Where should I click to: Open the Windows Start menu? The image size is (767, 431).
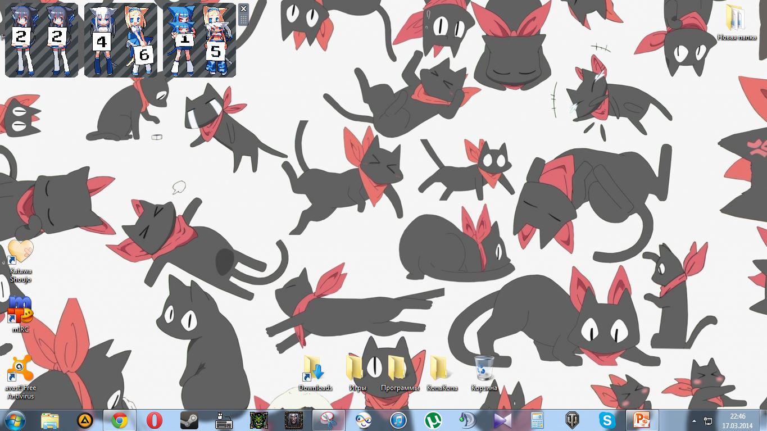15,420
